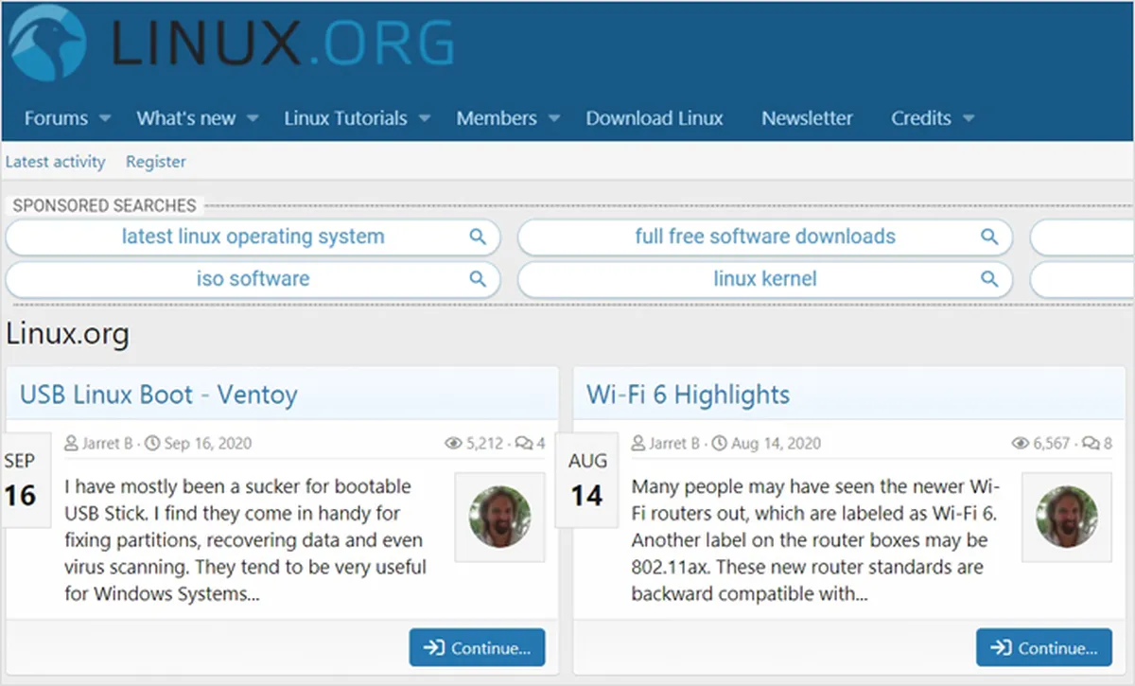Click Jarret B author name in Wi-Fi 6 post

click(x=674, y=443)
